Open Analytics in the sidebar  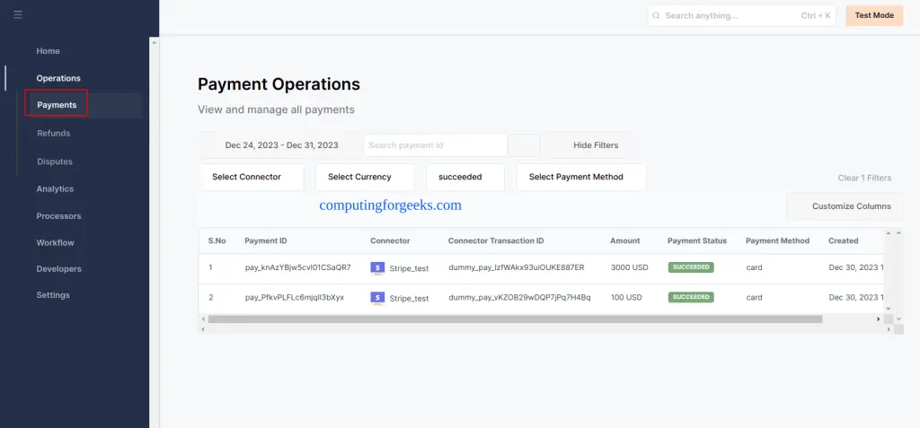55,188
